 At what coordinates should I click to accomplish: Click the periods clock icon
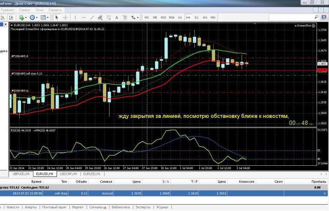(x=32, y=18)
